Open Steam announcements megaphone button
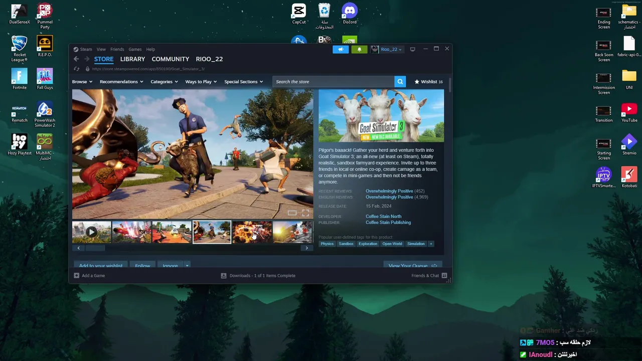Screen dimensions: 642x361 tap(341, 49)
